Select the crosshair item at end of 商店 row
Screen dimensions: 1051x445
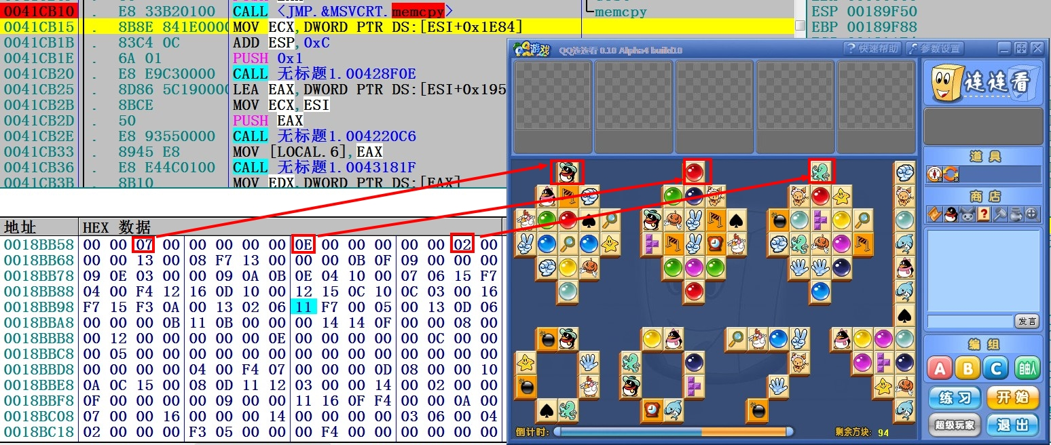pos(1032,214)
